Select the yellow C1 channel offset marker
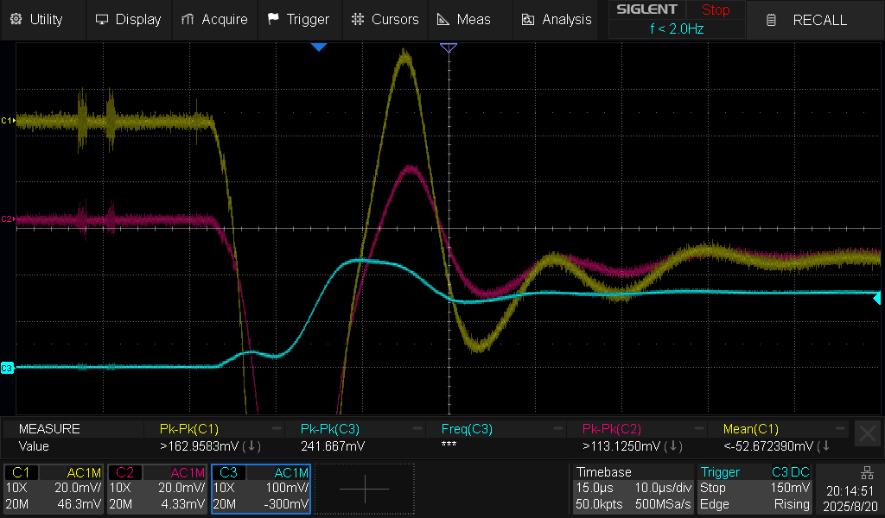 click(8, 120)
